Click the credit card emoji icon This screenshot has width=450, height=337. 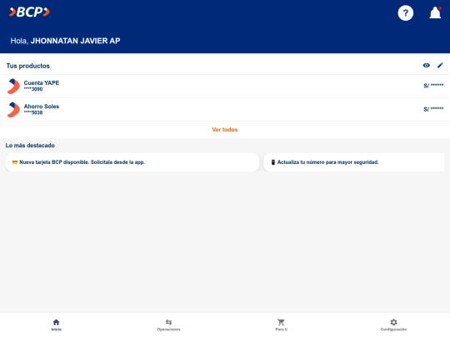pyautogui.click(x=15, y=162)
